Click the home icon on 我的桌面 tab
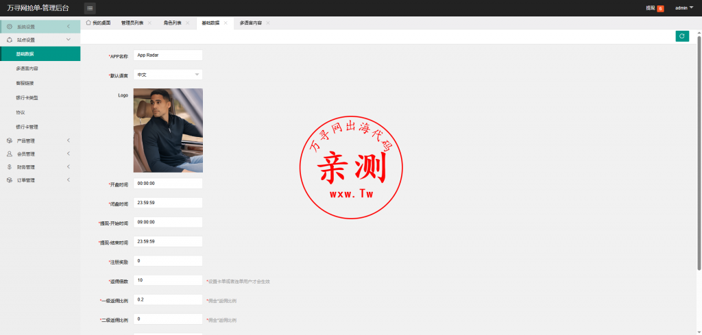The image size is (702, 335). point(88,23)
